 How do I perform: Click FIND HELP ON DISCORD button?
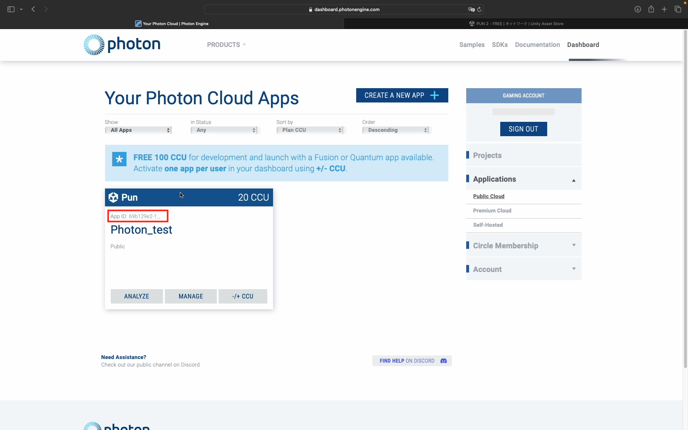pos(412,361)
